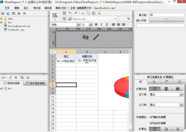Screen dimensions: 186x132
Task: Click the 插入内容 plus button
Action: (x=167, y=20)
